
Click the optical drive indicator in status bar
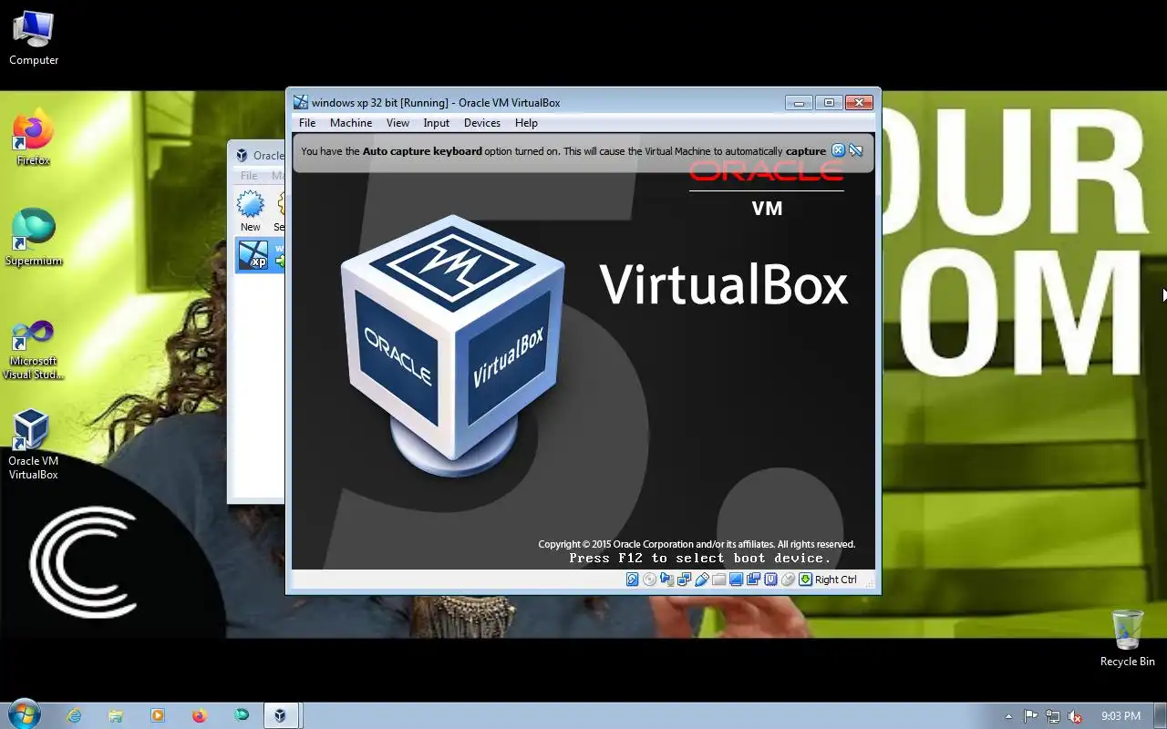tap(649, 580)
